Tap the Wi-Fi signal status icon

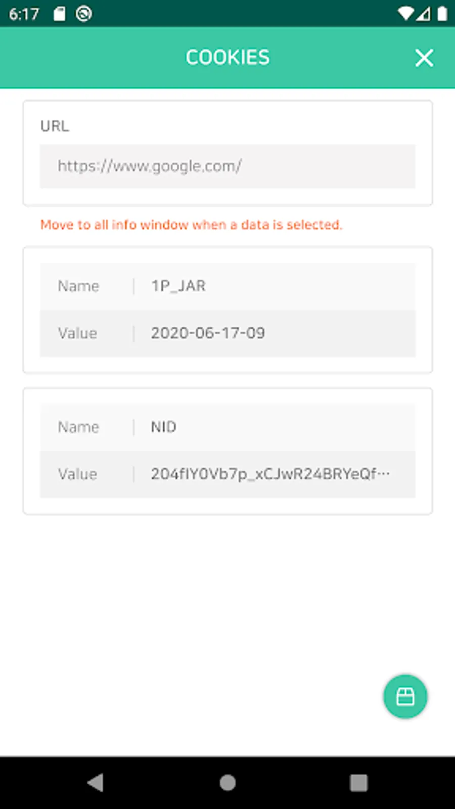pyautogui.click(x=405, y=14)
